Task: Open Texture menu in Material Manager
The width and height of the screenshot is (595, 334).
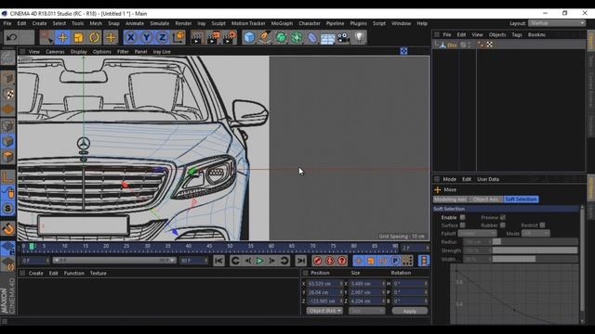Action: coord(98,273)
